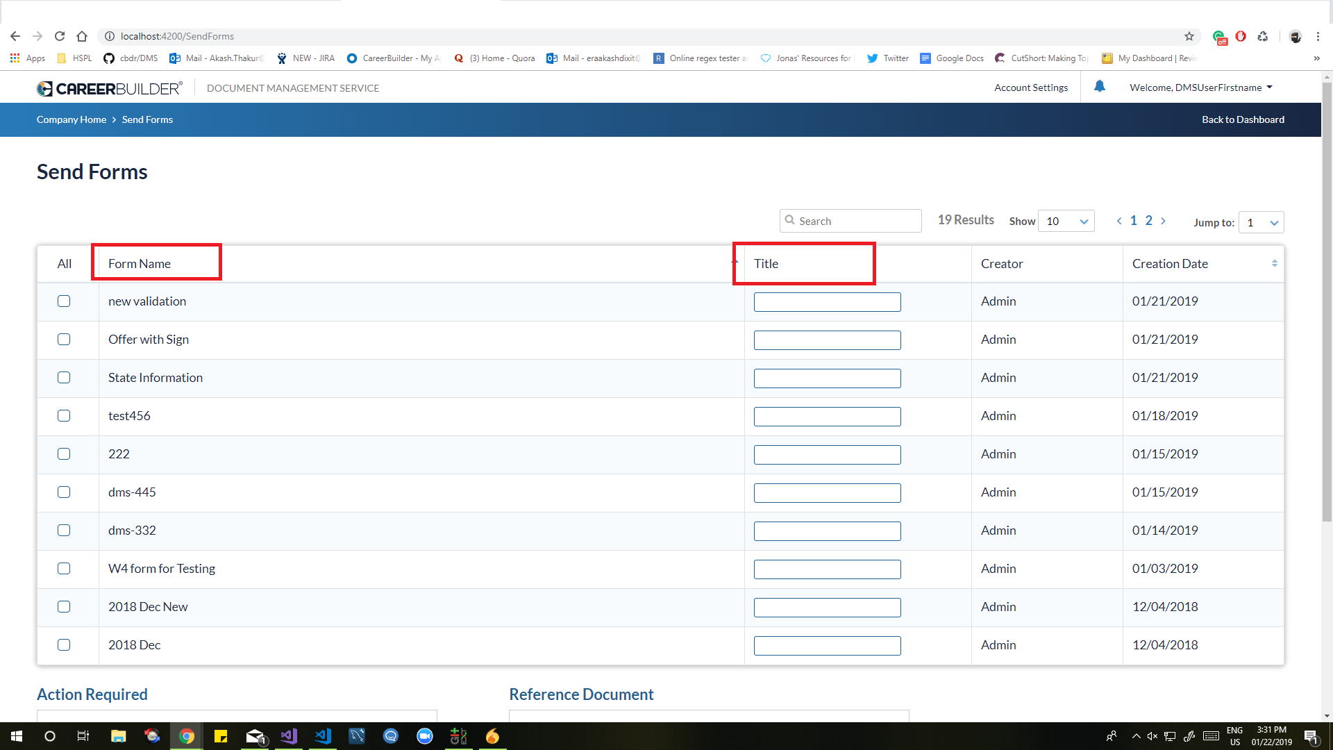This screenshot has width=1333, height=750.
Task: Tick the 'W4 form for Testing' checkbox
Action: pyautogui.click(x=64, y=569)
